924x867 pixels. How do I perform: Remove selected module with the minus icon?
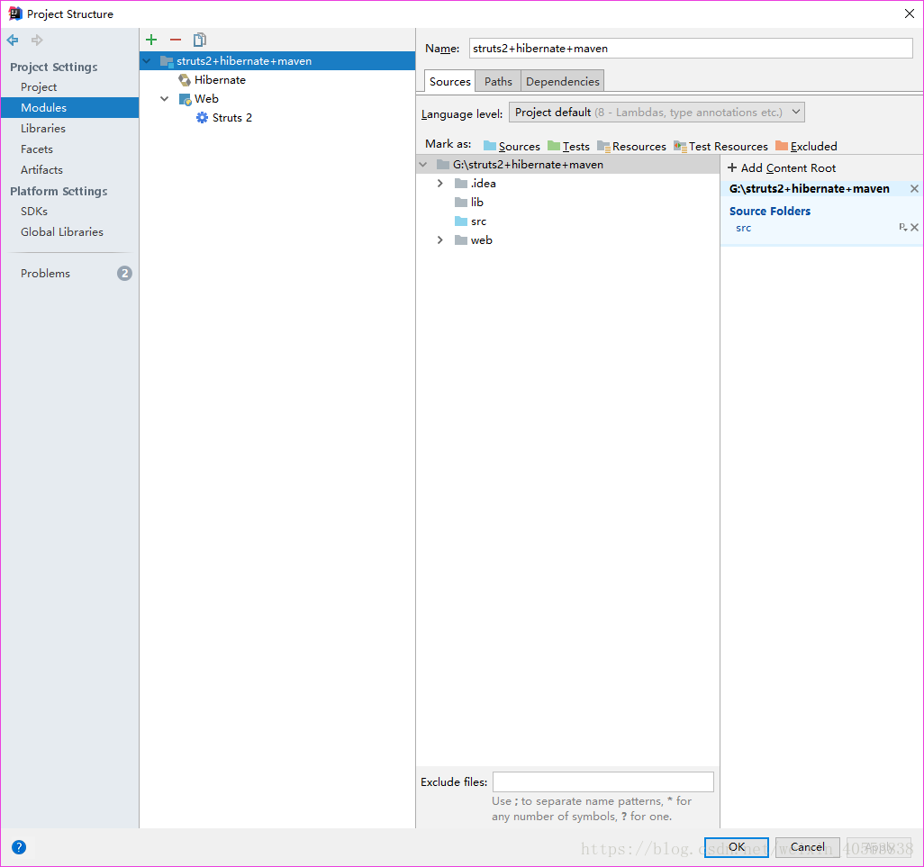(176, 40)
